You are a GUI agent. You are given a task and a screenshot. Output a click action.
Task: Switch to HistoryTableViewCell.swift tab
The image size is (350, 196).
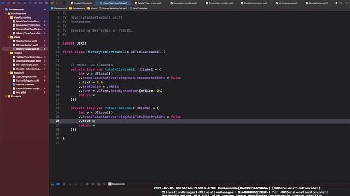[x=113, y=3]
